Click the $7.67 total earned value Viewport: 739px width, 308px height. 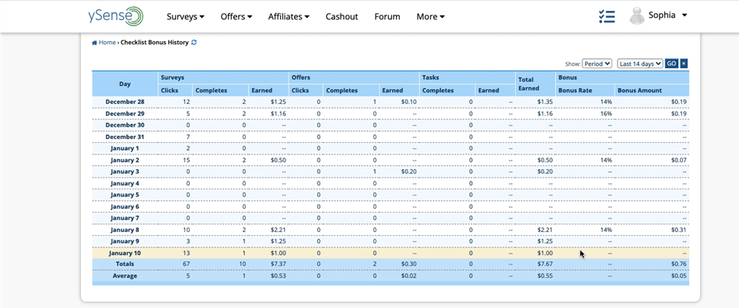point(545,265)
